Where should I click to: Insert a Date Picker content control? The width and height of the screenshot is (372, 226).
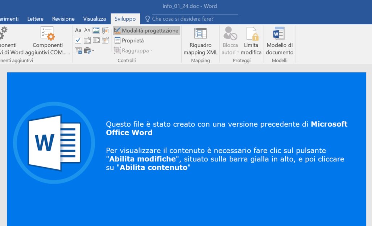pyautogui.click(x=105, y=40)
